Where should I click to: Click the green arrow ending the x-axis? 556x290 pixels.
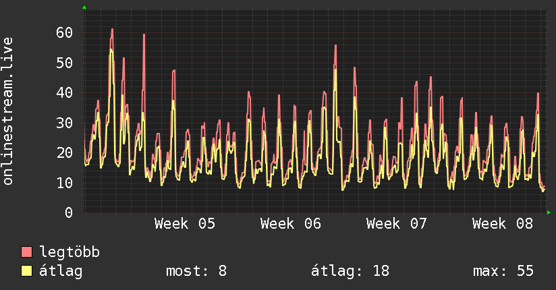tap(549, 212)
